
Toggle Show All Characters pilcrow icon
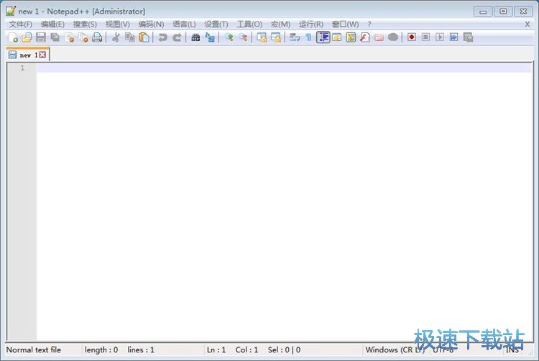click(308, 37)
